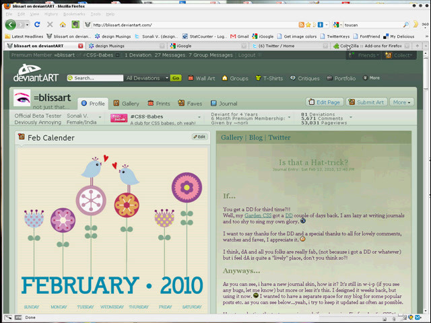Open the TwitterKeys bookmark
The width and height of the screenshot is (431, 323).
[x=335, y=36]
